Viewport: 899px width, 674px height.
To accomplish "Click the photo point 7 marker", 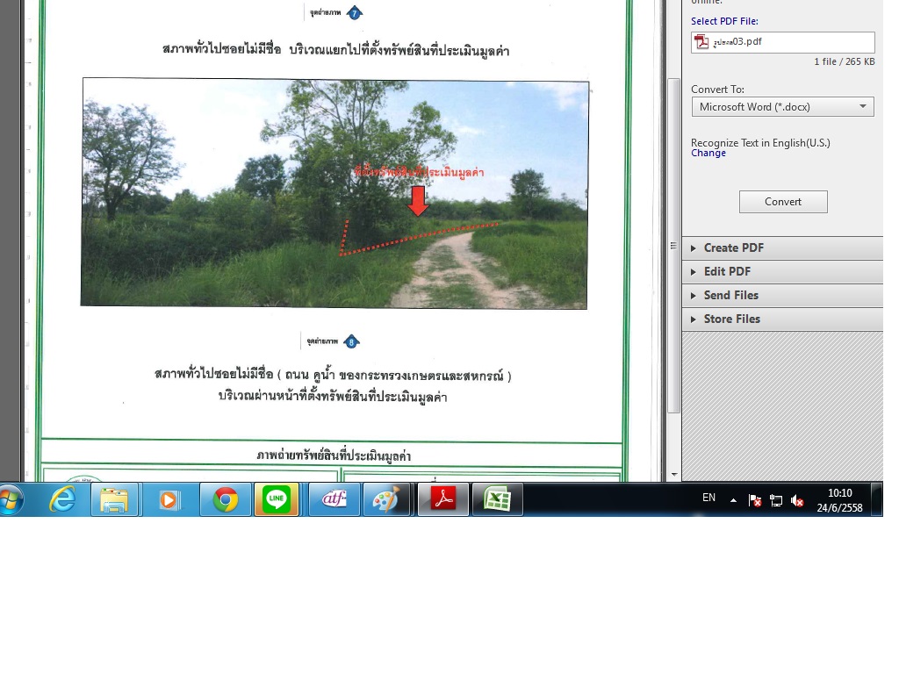I will pos(355,12).
